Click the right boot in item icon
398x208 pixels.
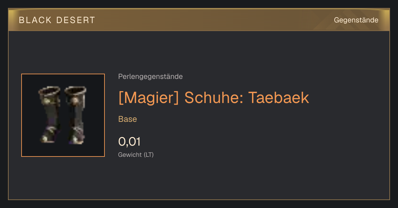(76, 115)
